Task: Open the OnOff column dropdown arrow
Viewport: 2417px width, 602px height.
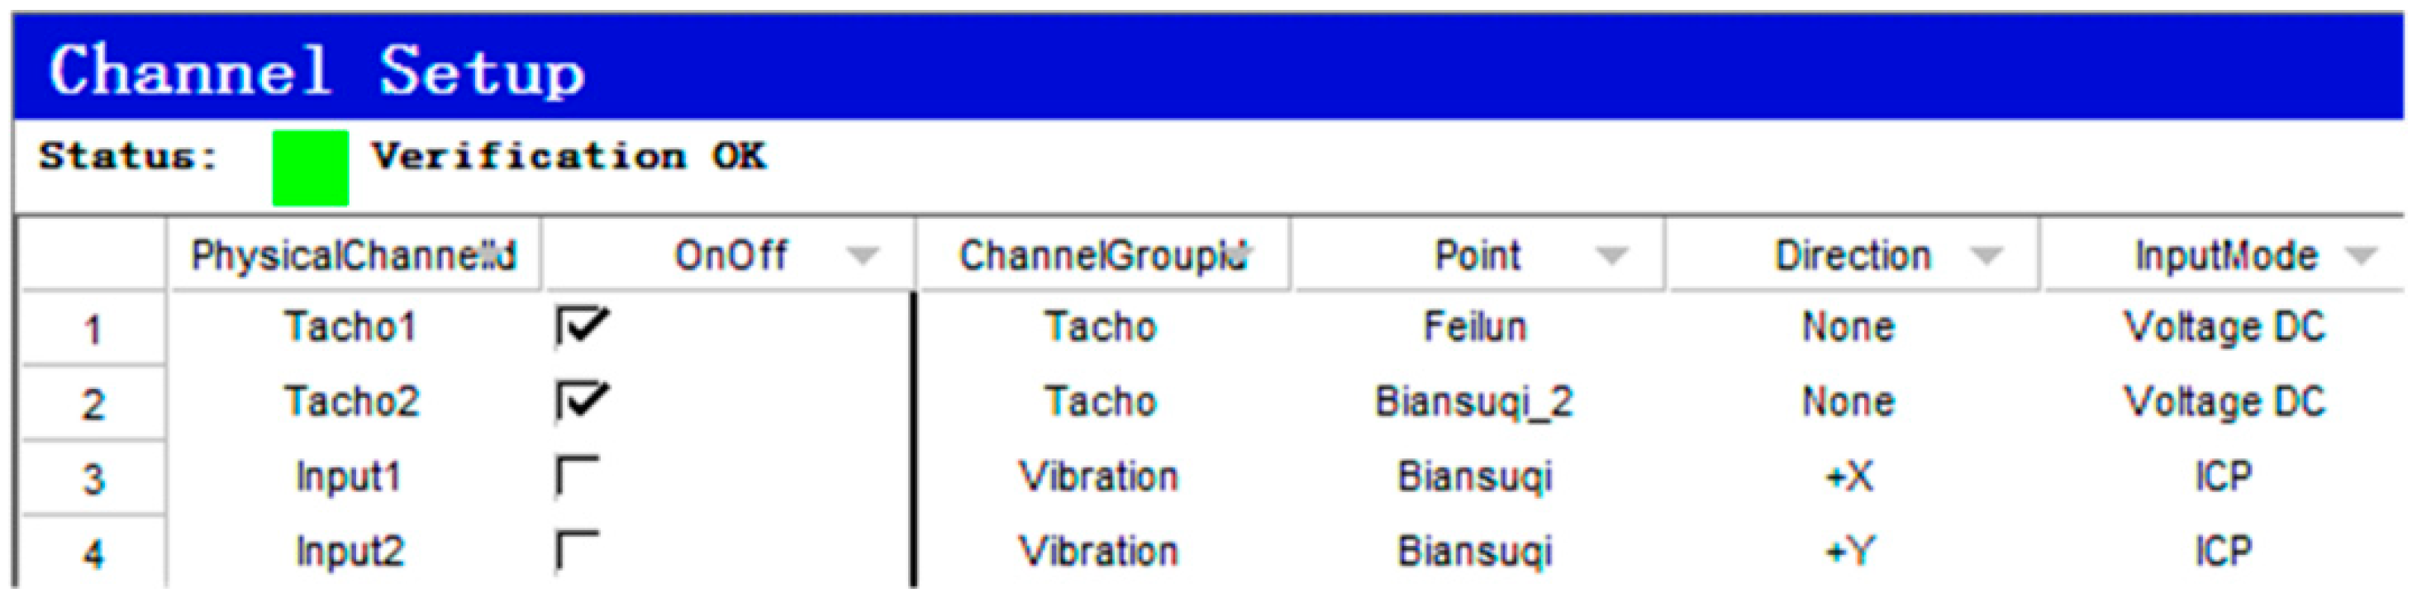Action: [x=861, y=255]
